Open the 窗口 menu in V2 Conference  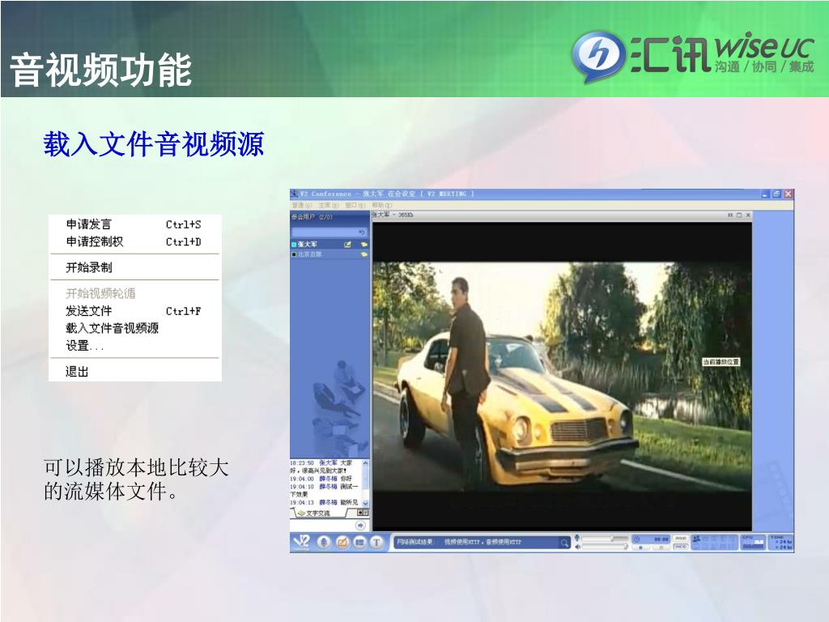tap(354, 205)
